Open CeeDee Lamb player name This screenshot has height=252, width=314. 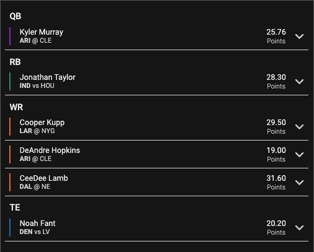[x=44, y=178]
